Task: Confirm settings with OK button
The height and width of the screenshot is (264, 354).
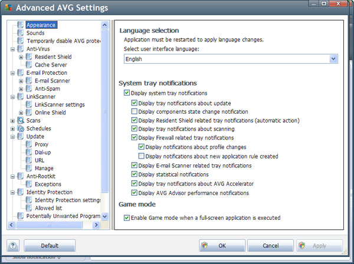Action: click(222, 246)
